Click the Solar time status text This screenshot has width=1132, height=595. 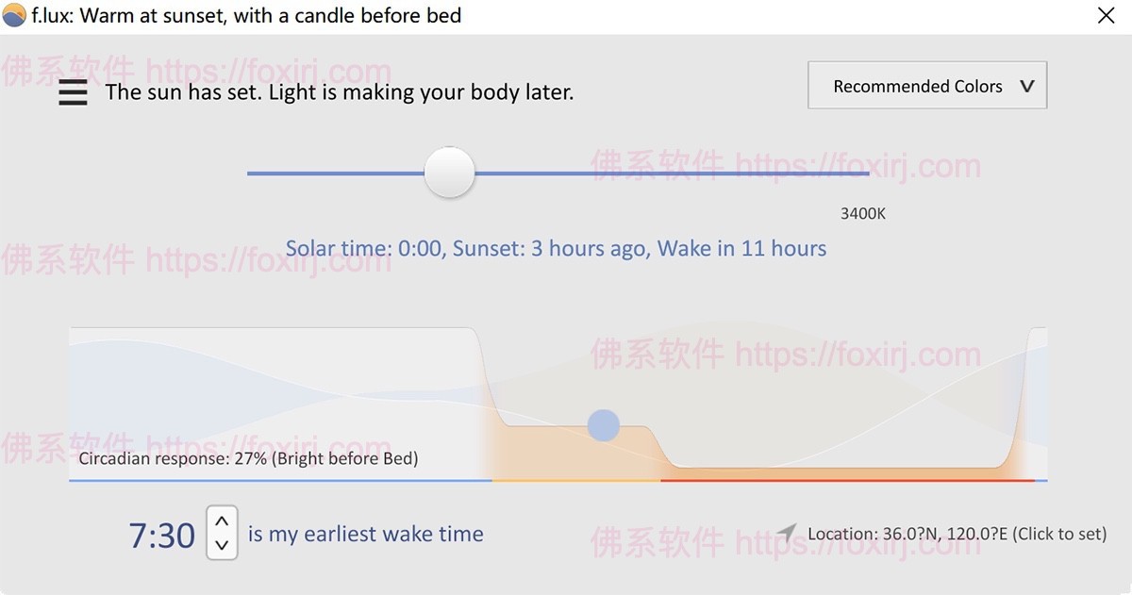click(x=557, y=248)
